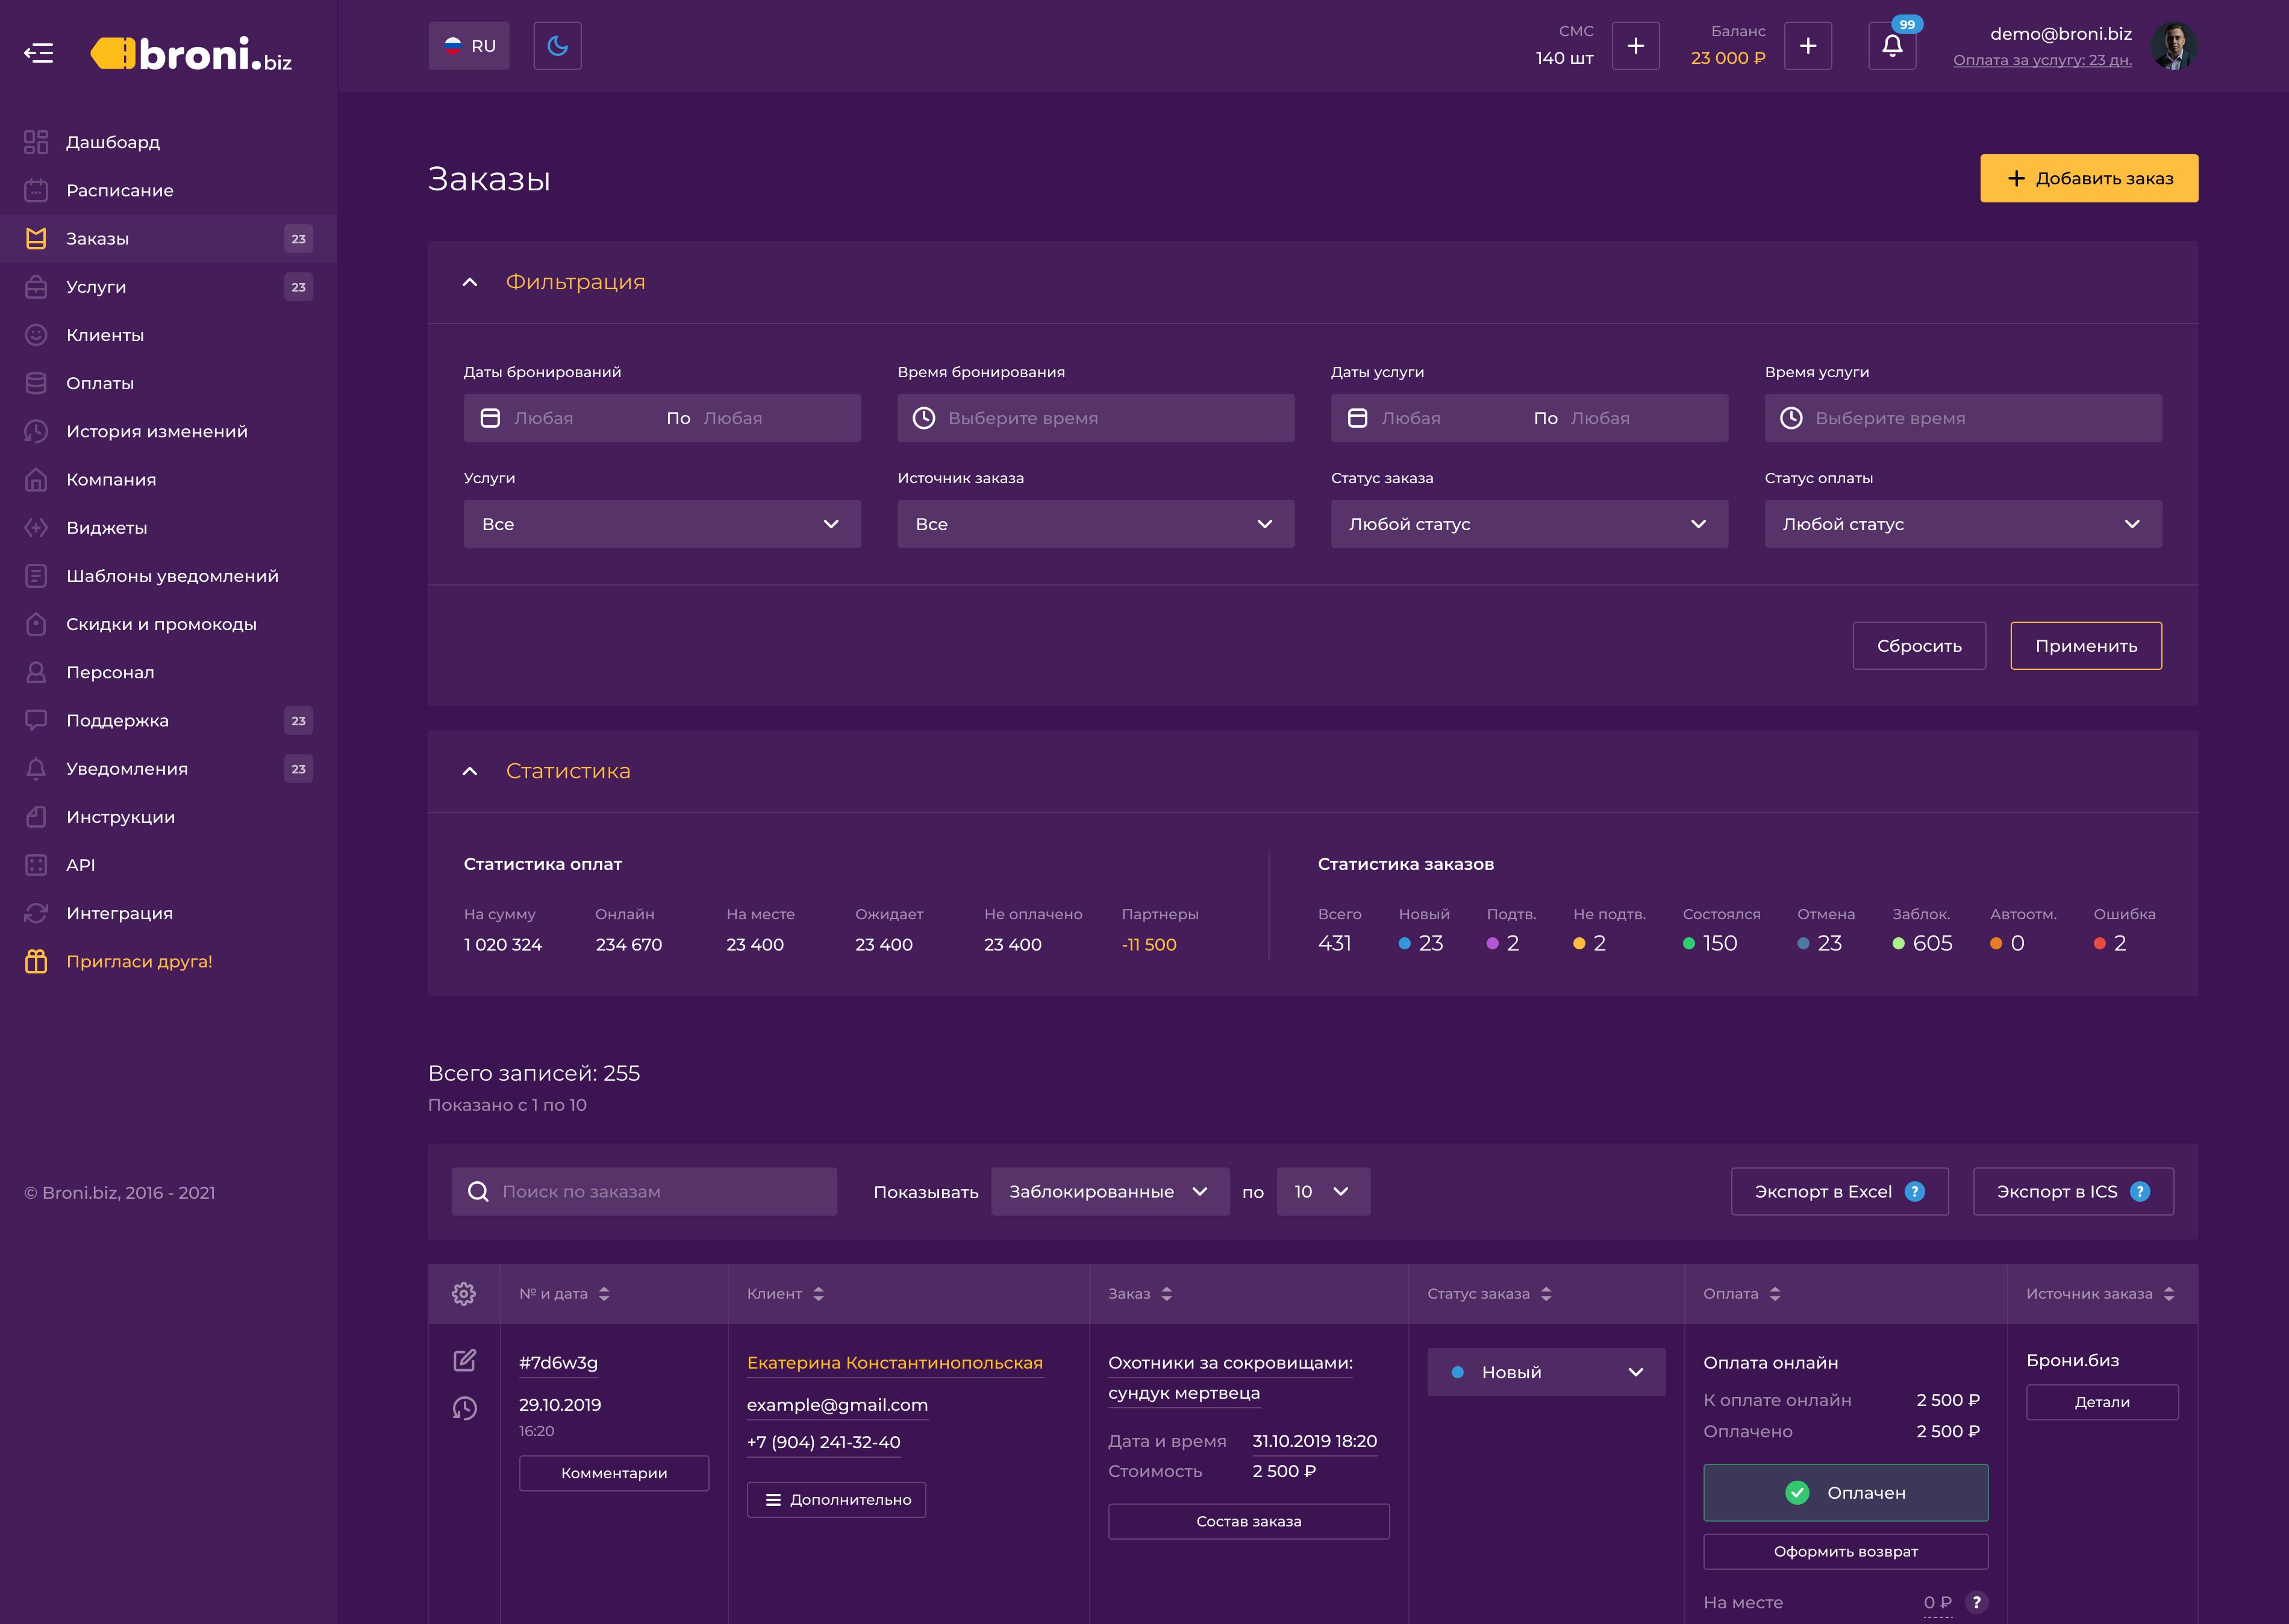The height and width of the screenshot is (1624, 2289).
Task: Sort table by Клиент column
Action: tap(785, 1294)
